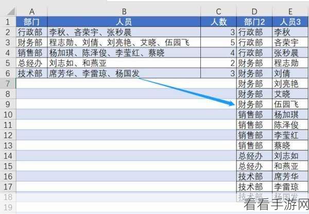Click the 人数 header cell
This screenshot has height=214, width=309.
coord(218,22)
